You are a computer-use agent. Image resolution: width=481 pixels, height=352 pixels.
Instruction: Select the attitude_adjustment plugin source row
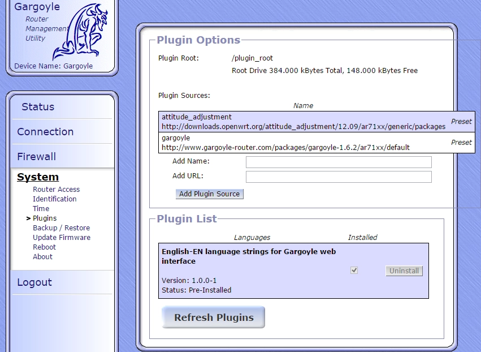pos(317,122)
